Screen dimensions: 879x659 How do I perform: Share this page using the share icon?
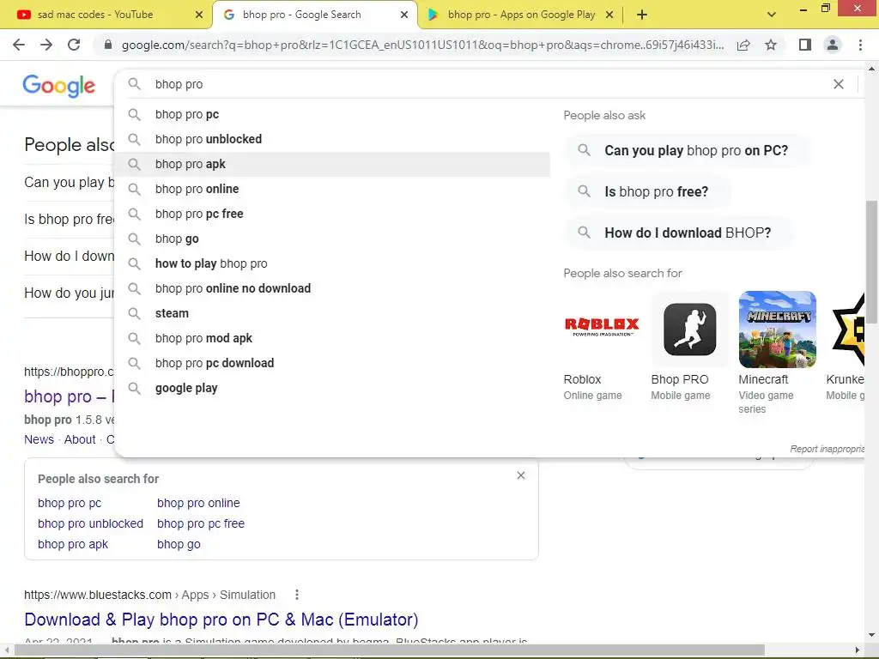click(x=743, y=45)
